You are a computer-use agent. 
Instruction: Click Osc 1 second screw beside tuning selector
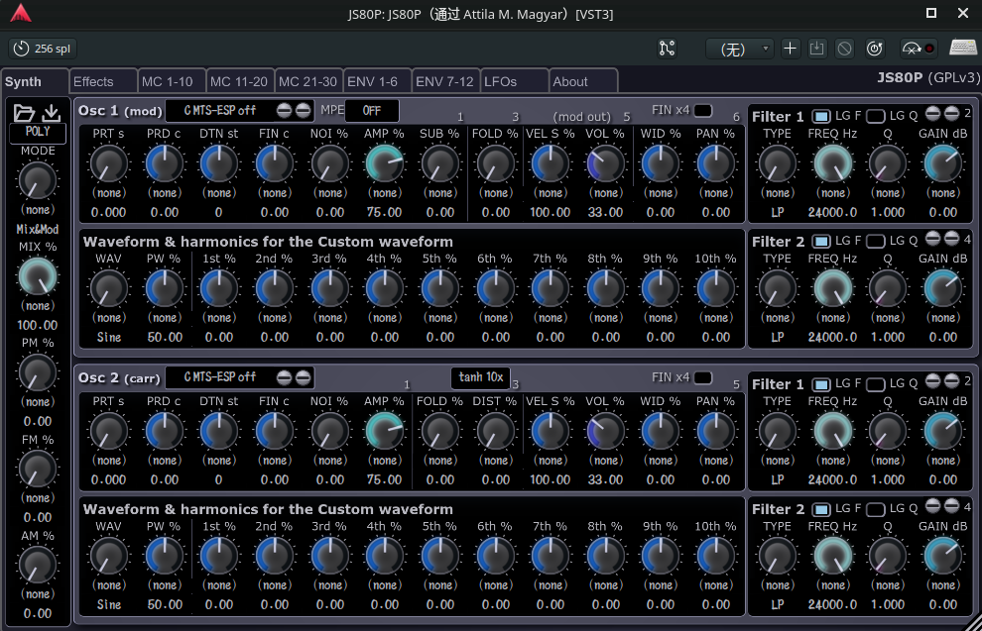(x=304, y=111)
